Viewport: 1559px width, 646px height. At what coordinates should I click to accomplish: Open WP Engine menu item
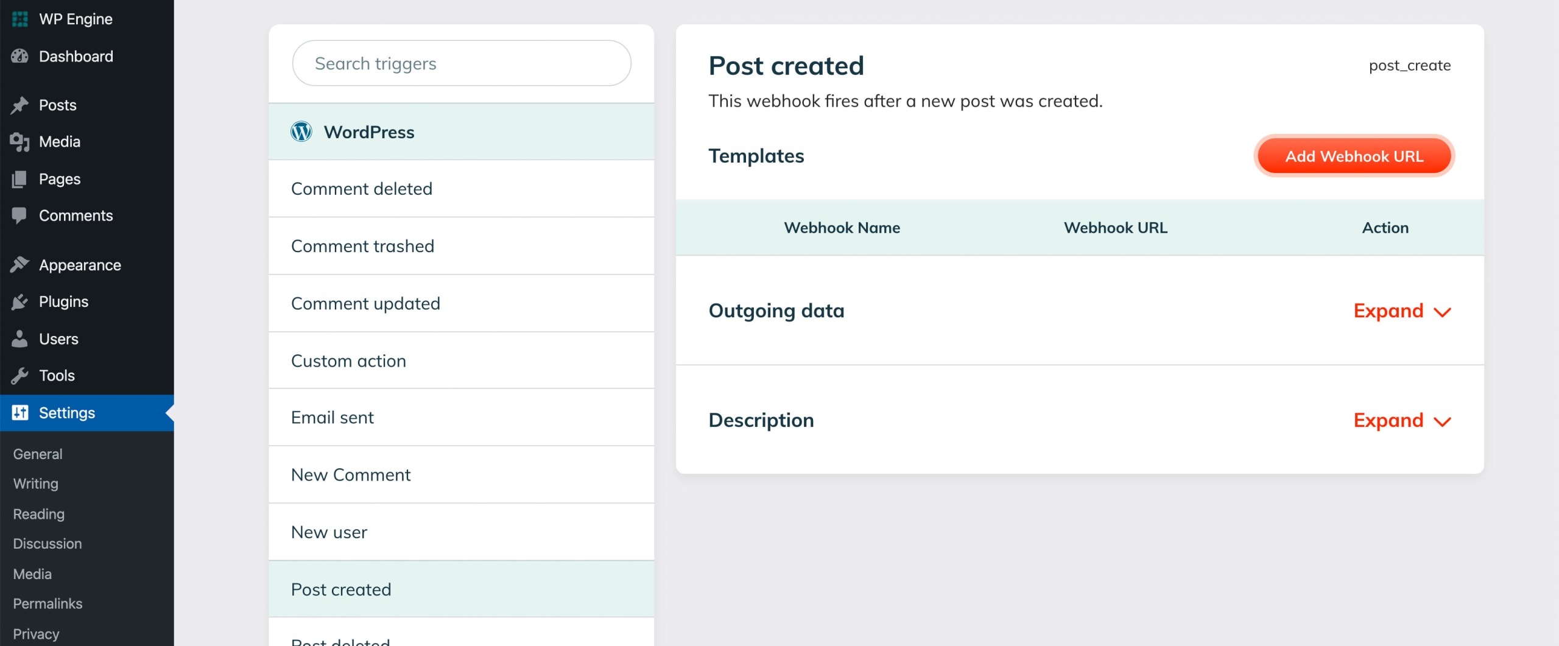click(87, 19)
